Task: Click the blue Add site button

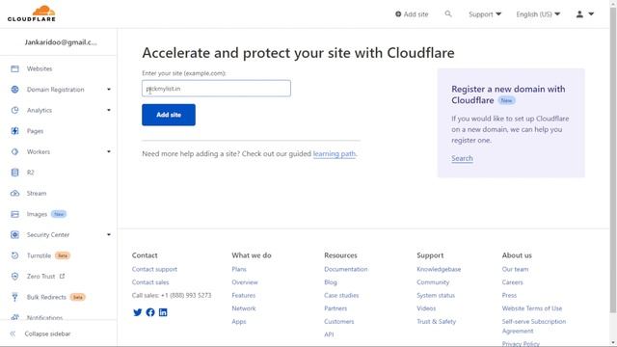Action: [169, 115]
